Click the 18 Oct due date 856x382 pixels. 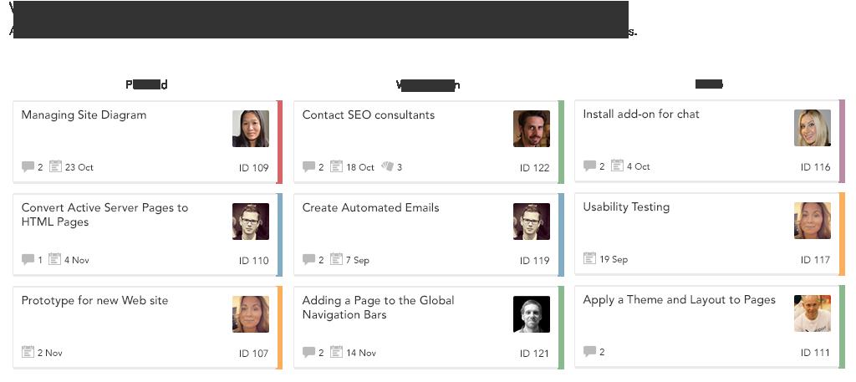(x=360, y=167)
